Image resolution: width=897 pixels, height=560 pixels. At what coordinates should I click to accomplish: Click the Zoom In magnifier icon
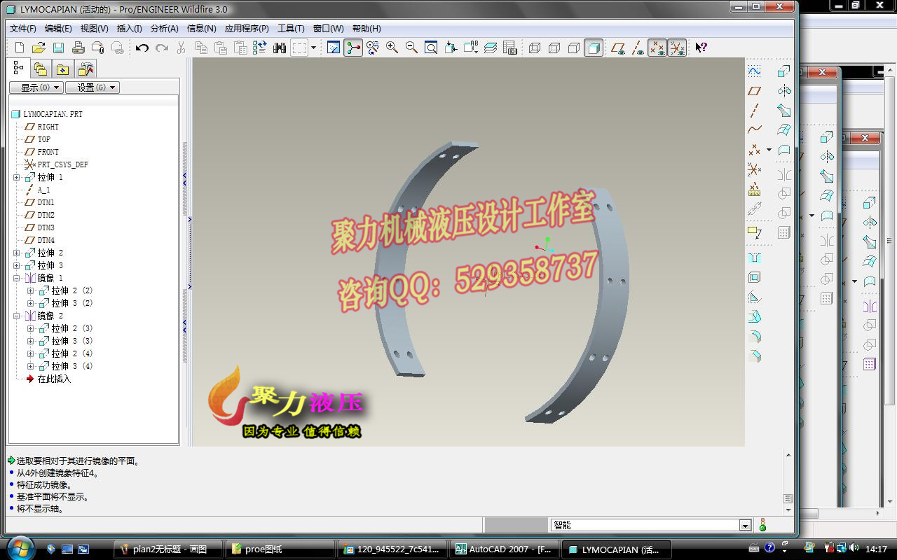pos(390,48)
